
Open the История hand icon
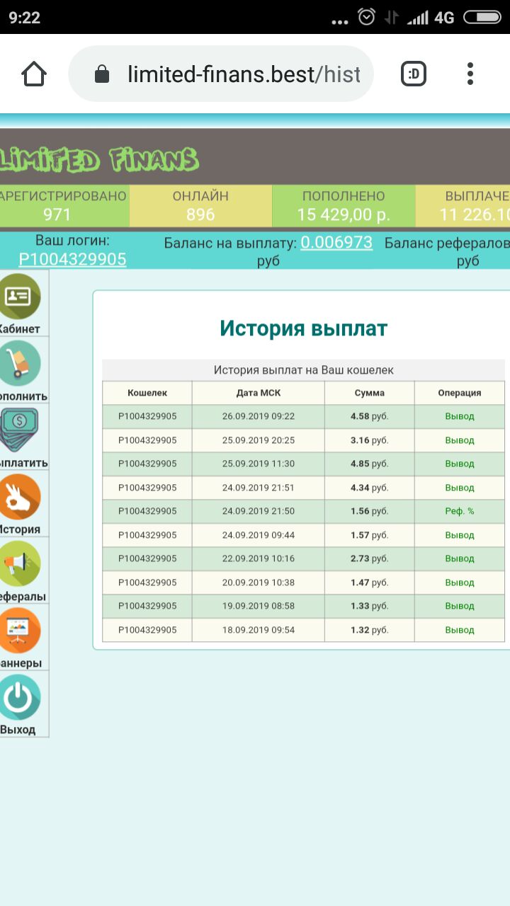click(19, 496)
